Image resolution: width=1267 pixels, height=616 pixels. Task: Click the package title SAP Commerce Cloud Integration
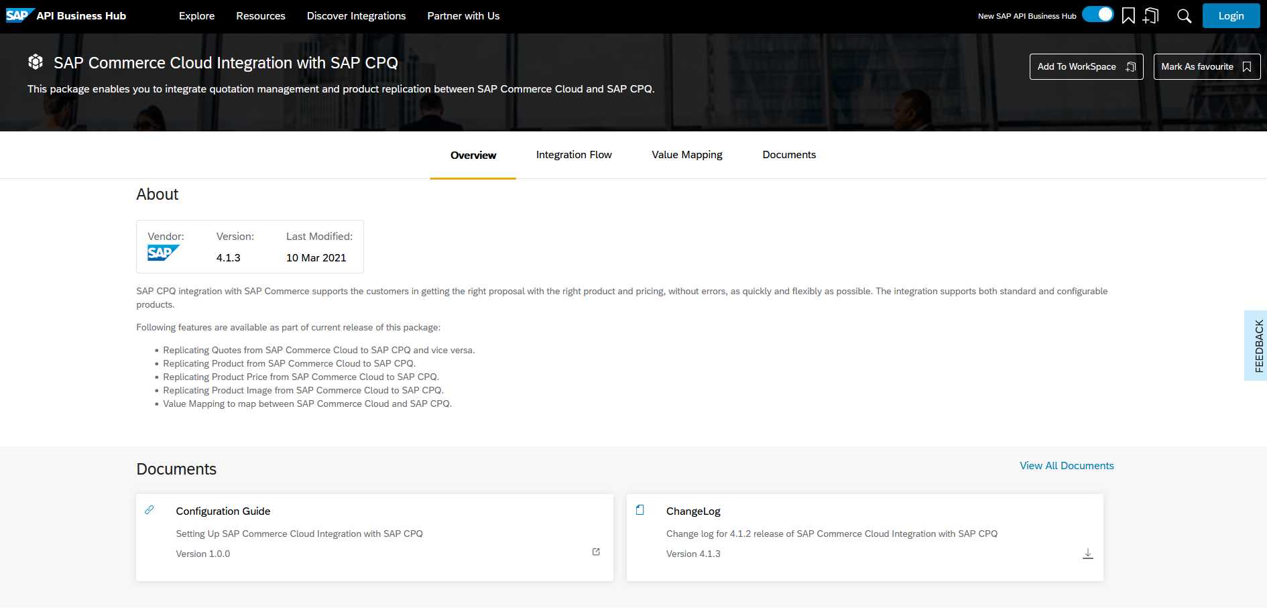(x=226, y=63)
